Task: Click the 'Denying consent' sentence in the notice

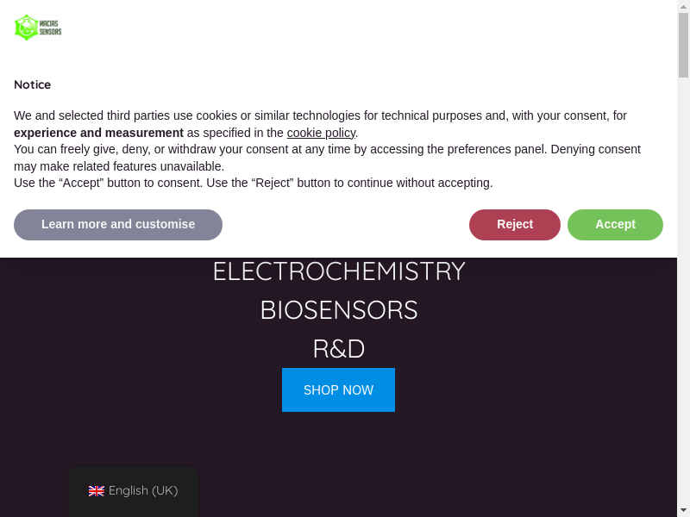Action: [595, 149]
